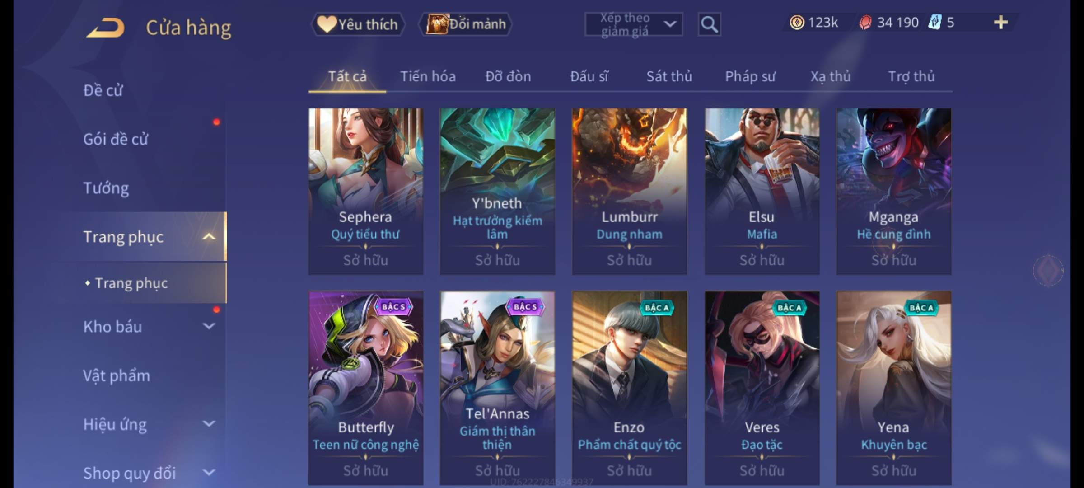Screen dimensions: 1084x488
Task: Expand the Hiệu ứng sidebar section
Action: click(x=209, y=423)
